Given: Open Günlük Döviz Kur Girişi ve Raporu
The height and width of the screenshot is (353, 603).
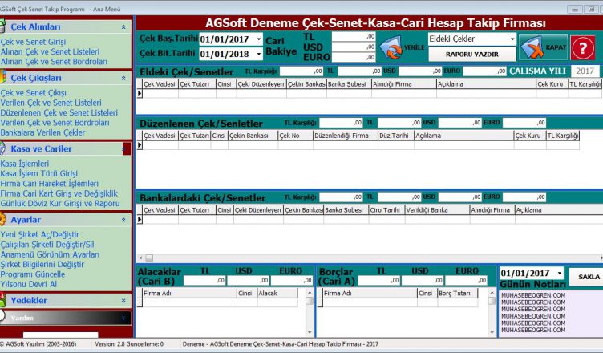Looking at the screenshot, I should click(60, 204).
